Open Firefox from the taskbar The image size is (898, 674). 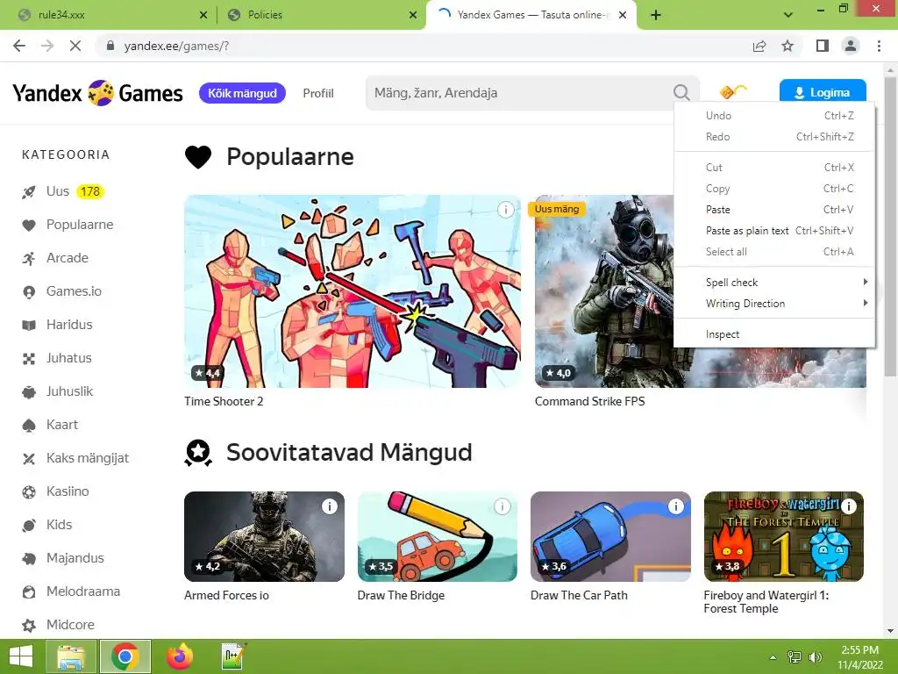[x=180, y=656]
